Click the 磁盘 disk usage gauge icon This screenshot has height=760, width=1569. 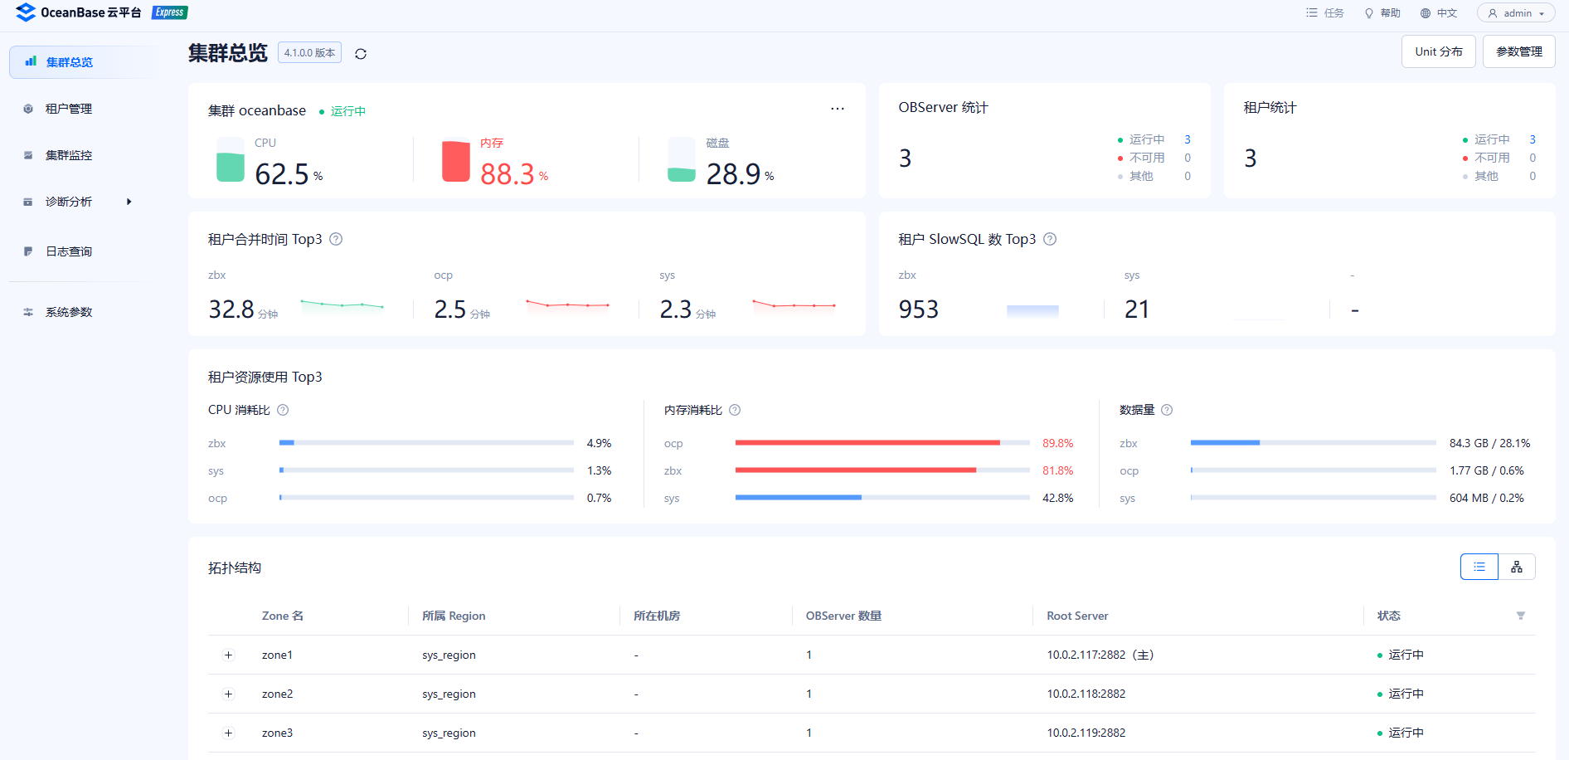tap(682, 159)
